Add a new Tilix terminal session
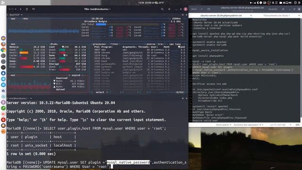Image resolution: width=302 pixels, height=170 pixels. [21, 9]
